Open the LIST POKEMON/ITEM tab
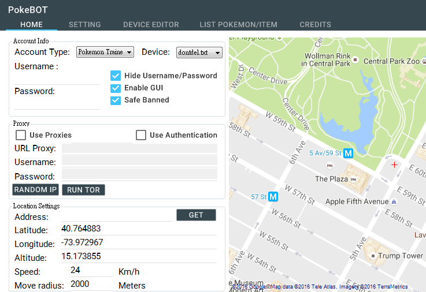Image resolution: width=426 pixels, height=292 pixels. pos(238,25)
